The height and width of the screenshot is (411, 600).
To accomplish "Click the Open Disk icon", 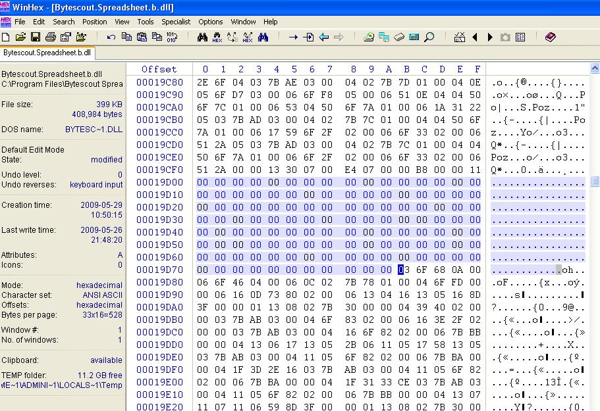I will pos(369,37).
